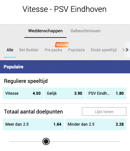The height and width of the screenshot is (151, 130).
Task: Select the Pre-packs category
Action: tap(53, 50)
